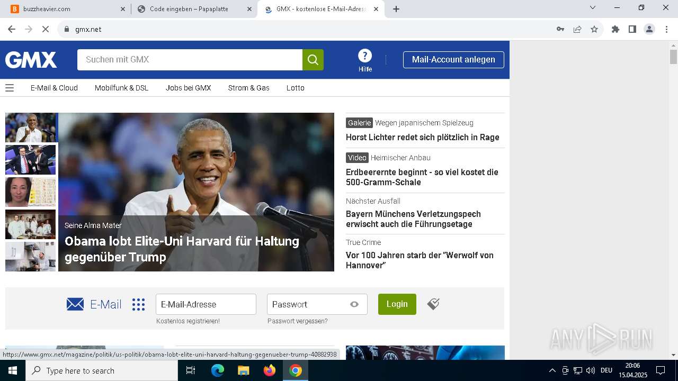Open the Chrome extensions puzzle icon
This screenshot has height=381, width=678.
(615, 29)
